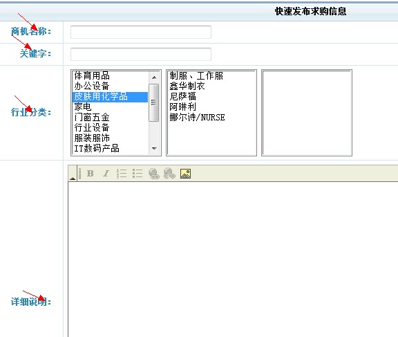Click the insert image icon
Screen dimensions: 398x337
[x=186, y=174]
